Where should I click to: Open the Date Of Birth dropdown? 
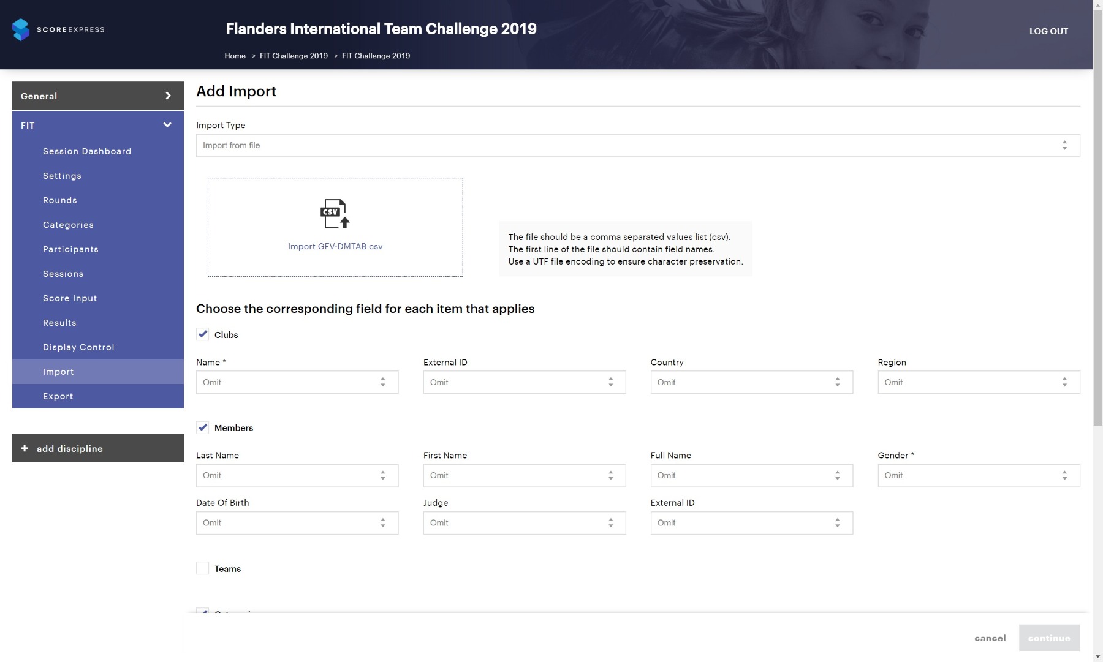[x=297, y=522]
